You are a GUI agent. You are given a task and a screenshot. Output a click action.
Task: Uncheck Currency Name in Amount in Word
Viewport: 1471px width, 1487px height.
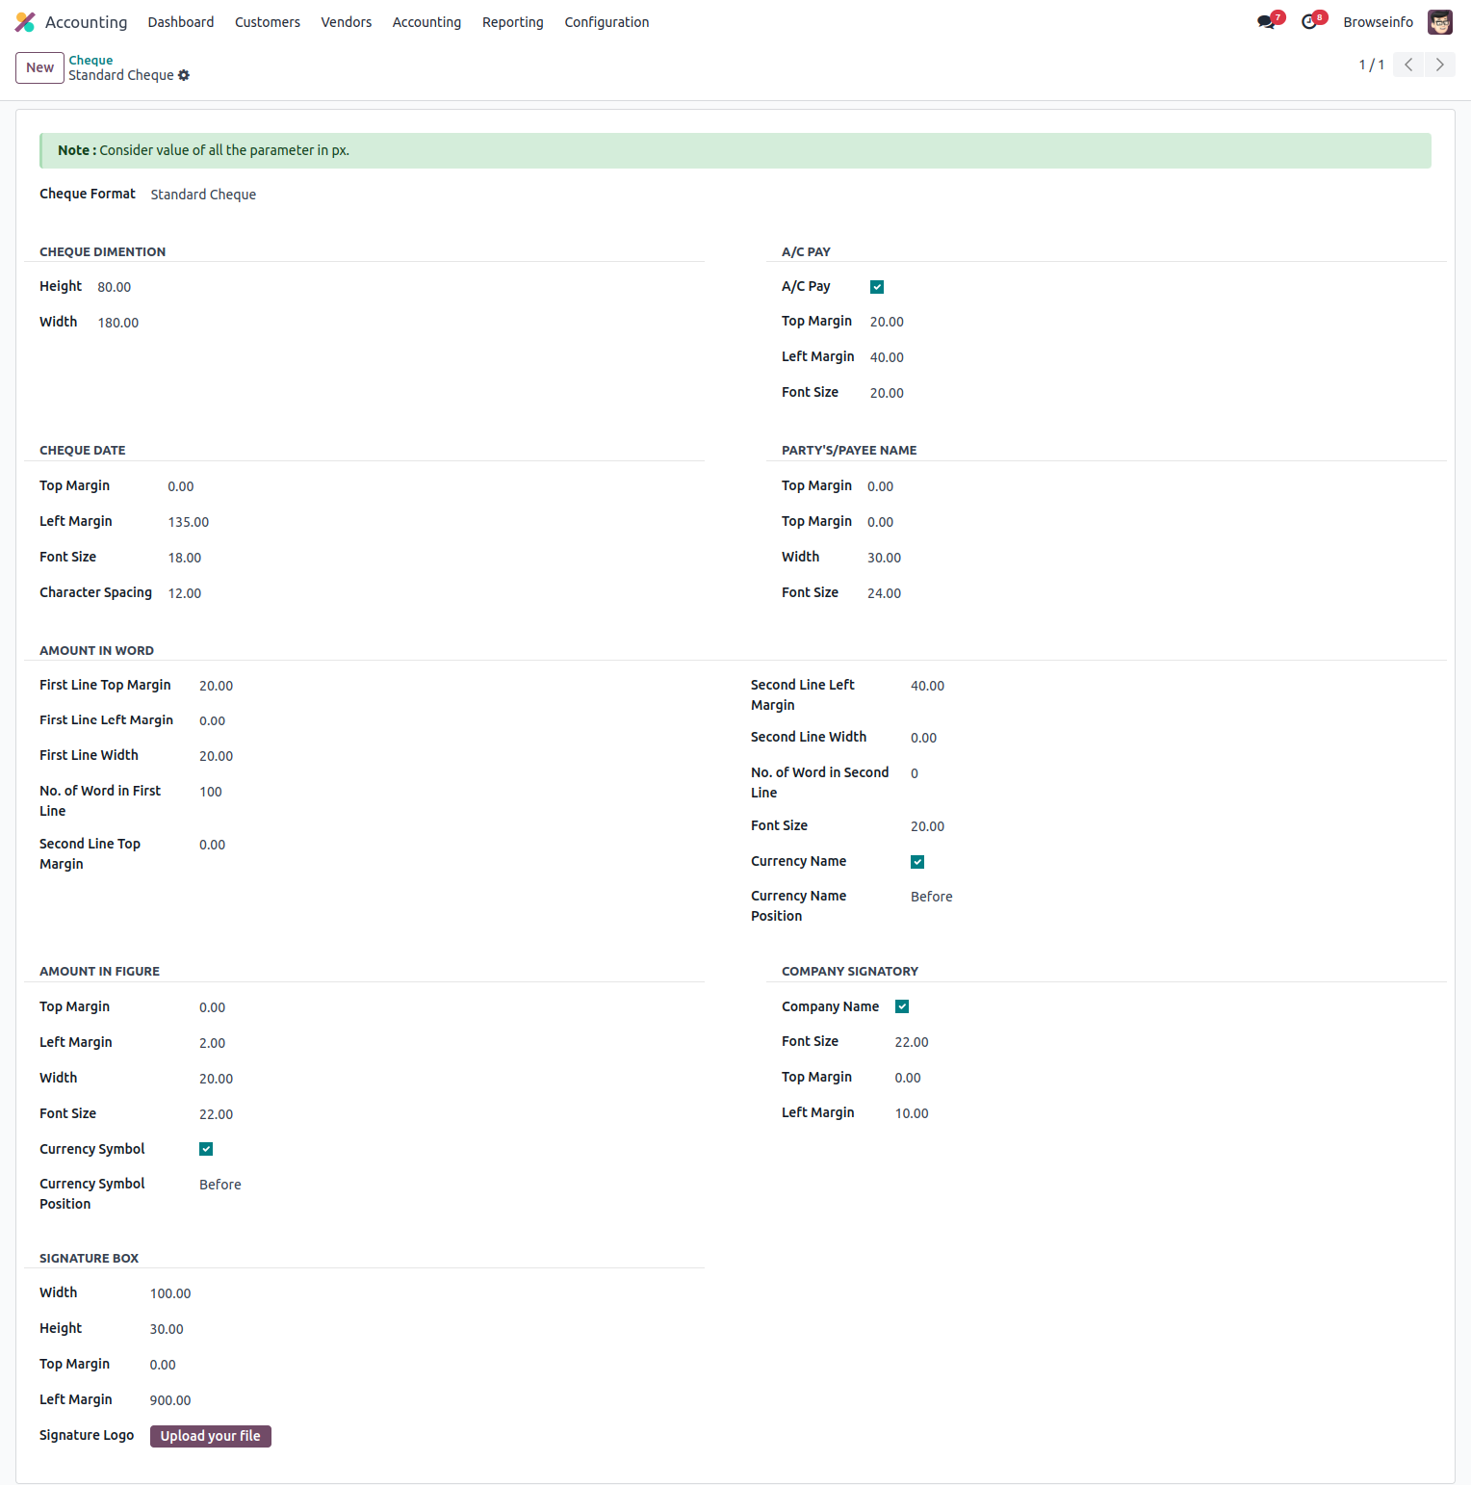click(x=917, y=862)
